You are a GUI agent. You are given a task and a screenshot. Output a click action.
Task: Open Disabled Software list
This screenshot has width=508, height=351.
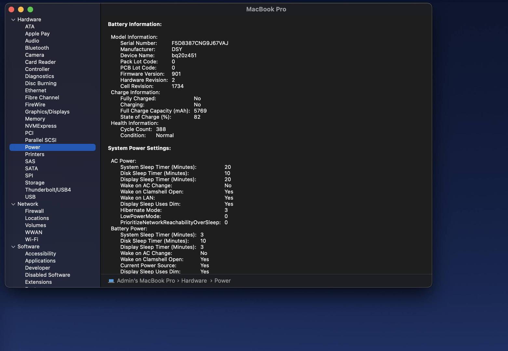(x=47, y=275)
